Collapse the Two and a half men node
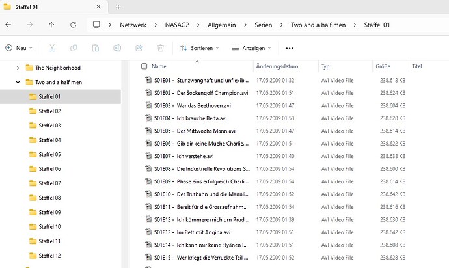This screenshot has width=449, height=268. (x=18, y=82)
